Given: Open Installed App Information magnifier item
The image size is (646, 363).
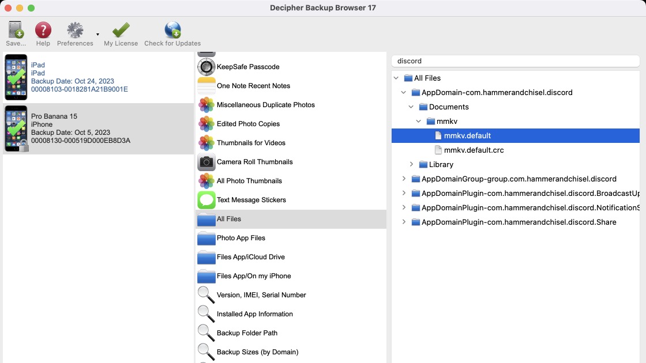Looking at the screenshot, I should click(255, 314).
